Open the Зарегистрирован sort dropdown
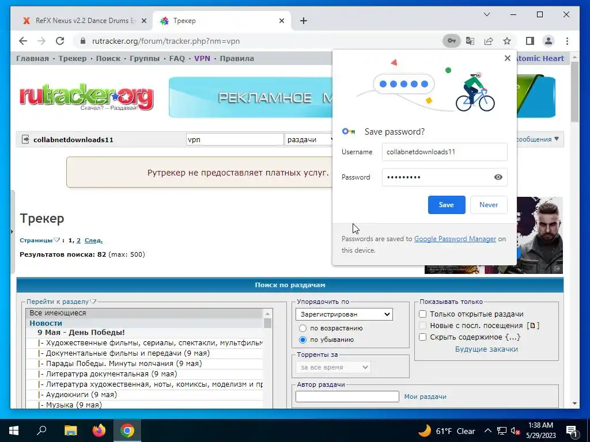Viewport: 590px width, 442px height. pos(344,314)
